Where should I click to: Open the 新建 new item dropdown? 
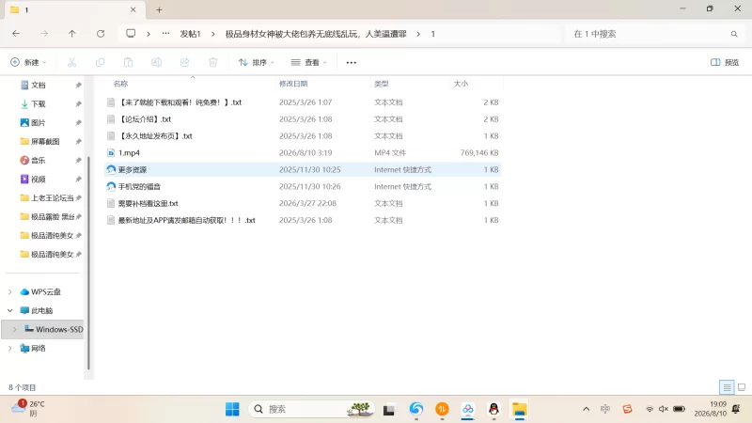28,62
